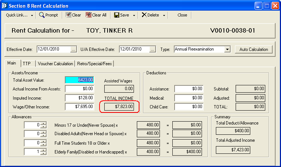Select the Main tab
281x167 pixels.
pos(12,63)
